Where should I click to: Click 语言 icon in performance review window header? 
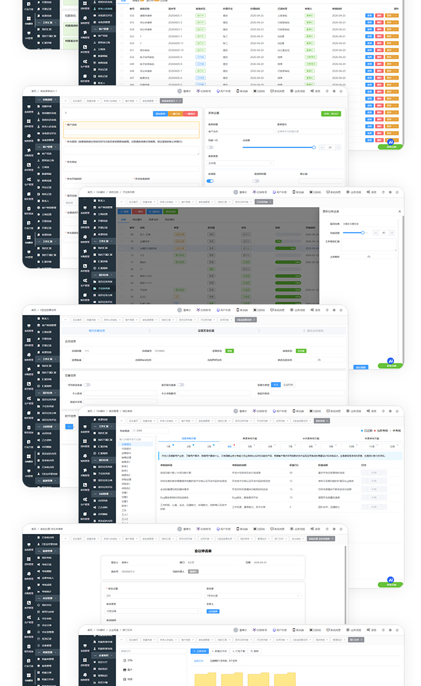point(367,410)
